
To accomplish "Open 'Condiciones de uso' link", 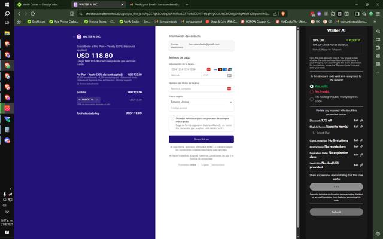I will coord(218,155).
